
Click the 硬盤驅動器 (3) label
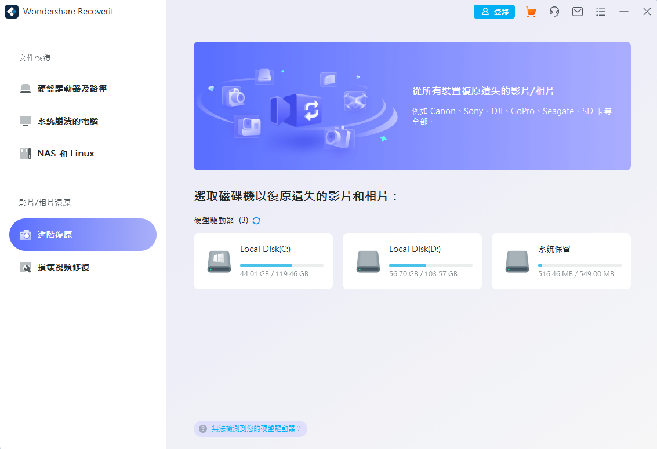point(222,221)
